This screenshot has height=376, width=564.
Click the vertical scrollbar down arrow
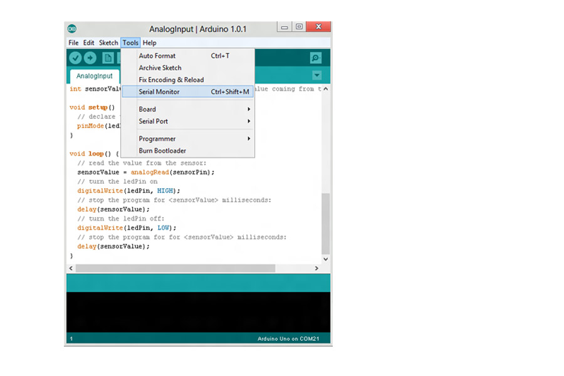(325, 259)
